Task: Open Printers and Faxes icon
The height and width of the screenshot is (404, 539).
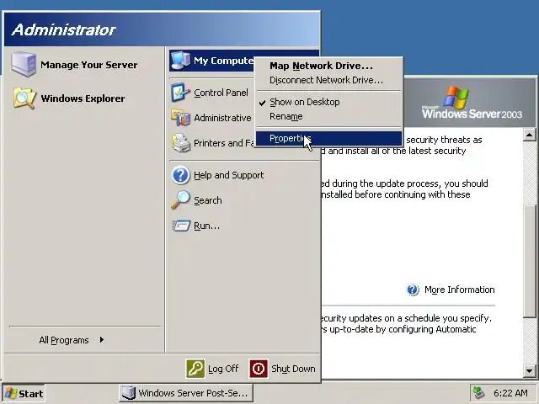Action: coord(181,143)
